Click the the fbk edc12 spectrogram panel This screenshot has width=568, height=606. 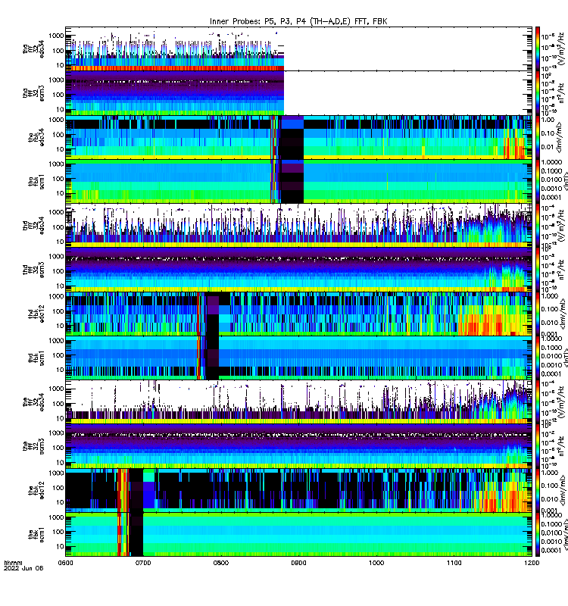(x=298, y=490)
